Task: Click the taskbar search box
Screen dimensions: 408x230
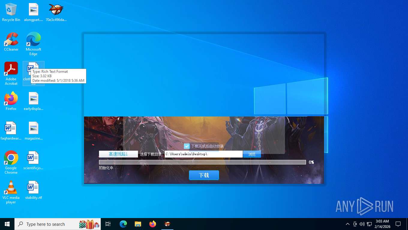Action: pos(58,224)
